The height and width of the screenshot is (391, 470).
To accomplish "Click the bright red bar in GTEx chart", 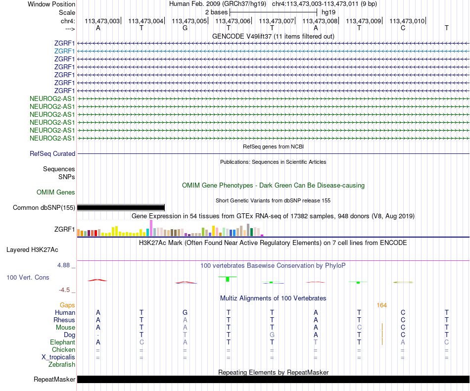I will [95, 233].
